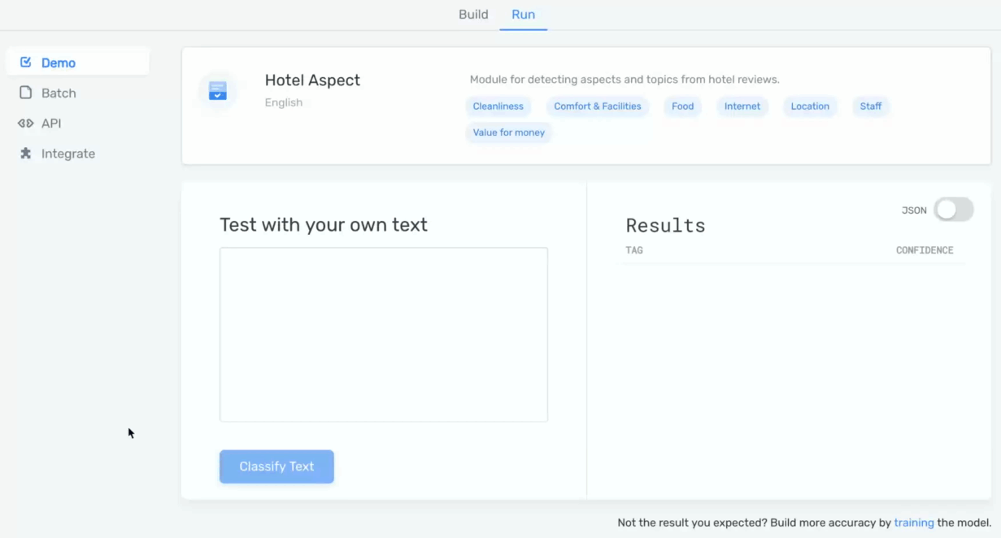
Task: Click the Cleanliness tag
Action: [498, 106]
